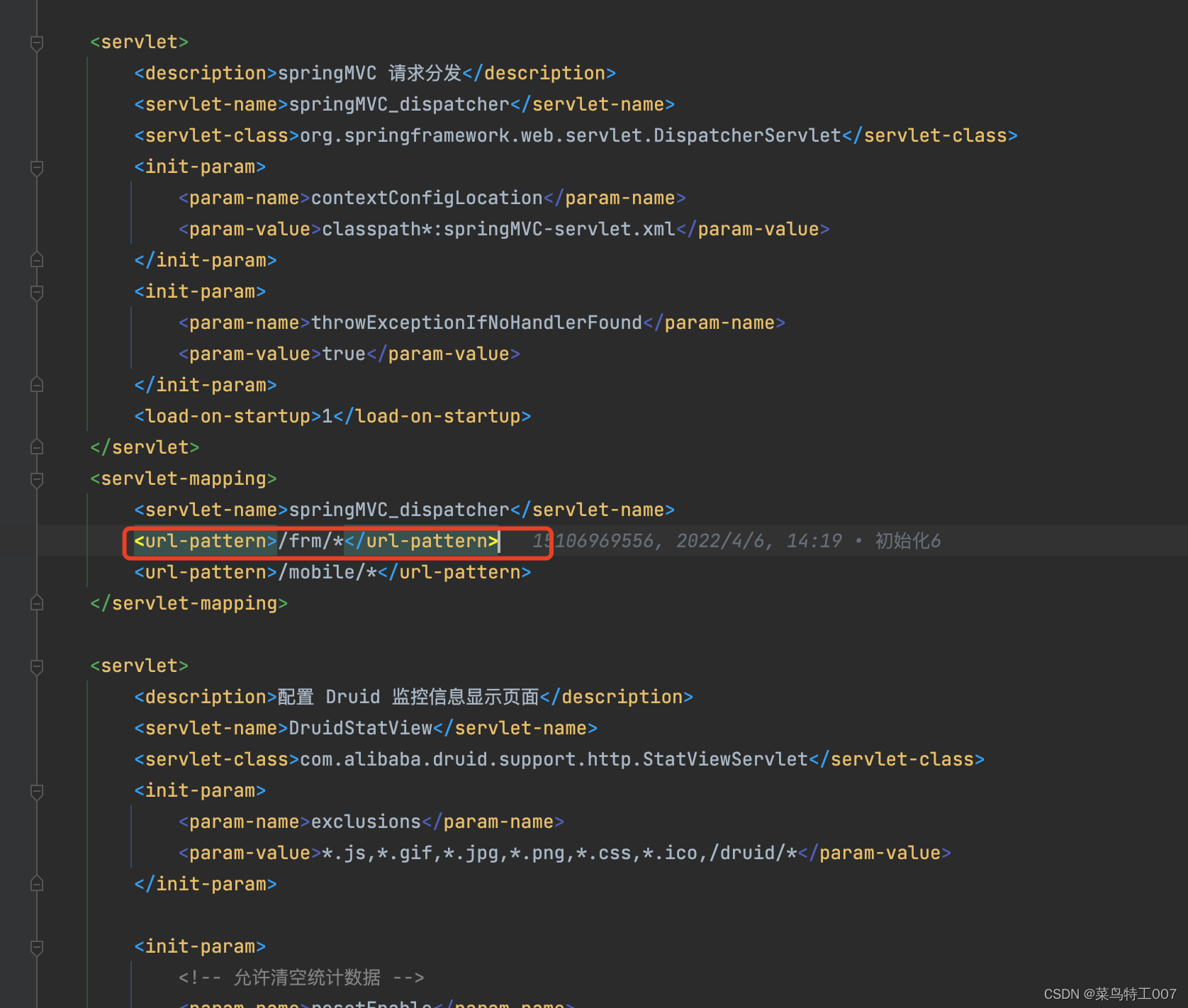Viewport: 1188px width, 1008px height.
Task: Click closing </servlet-class> tag after StatViewServlet
Action: (x=897, y=759)
